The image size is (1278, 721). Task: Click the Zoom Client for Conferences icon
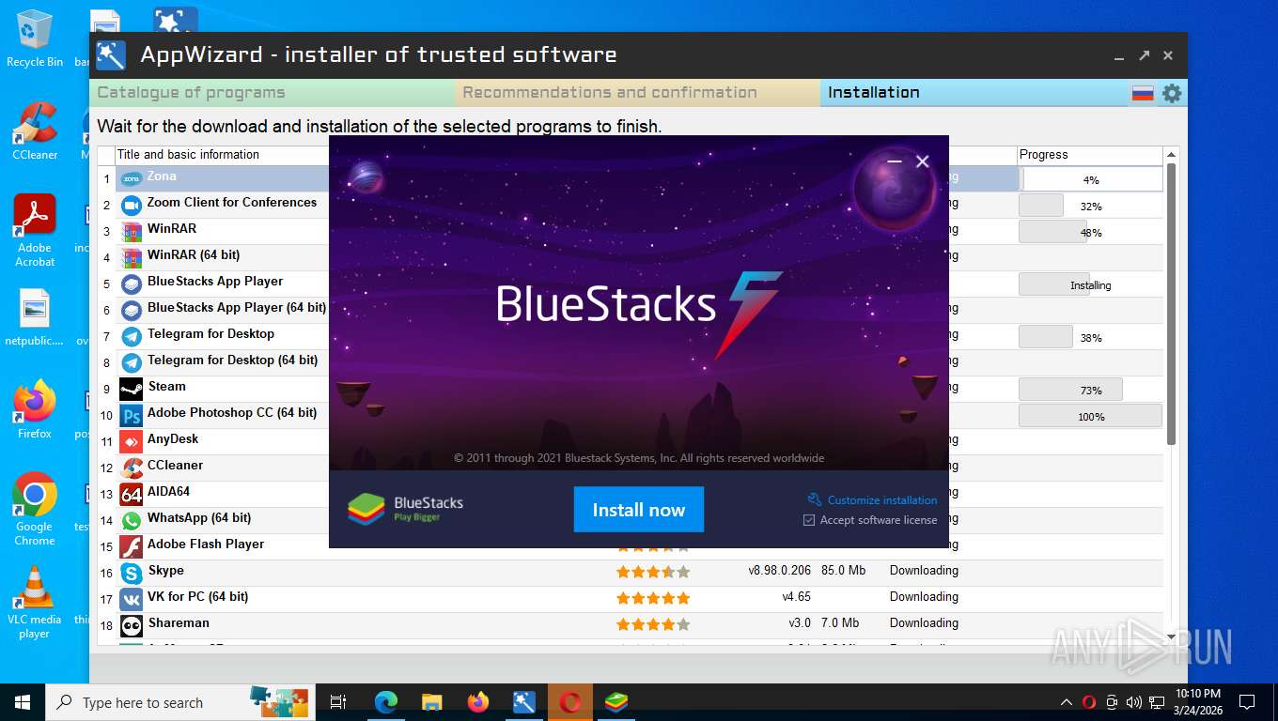pos(132,205)
